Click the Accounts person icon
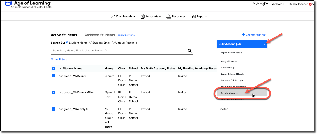The image size is (317, 134). (143, 17)
